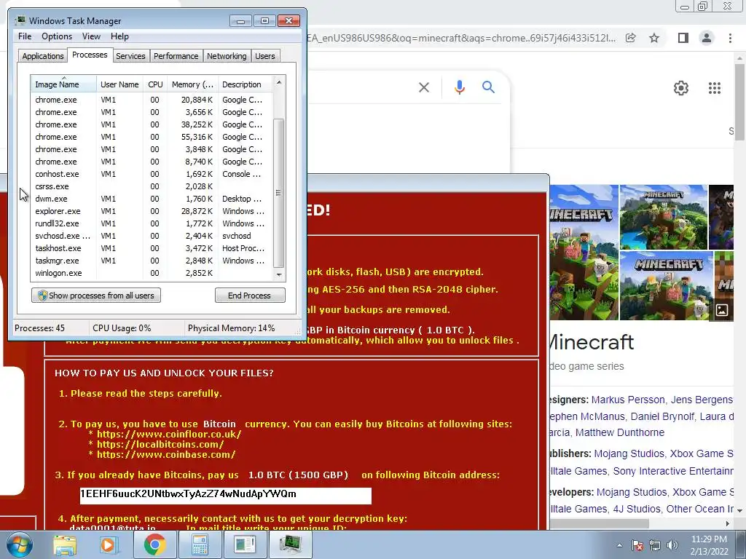Open the Matthew Dunthorne link

(x=620, y=432)
